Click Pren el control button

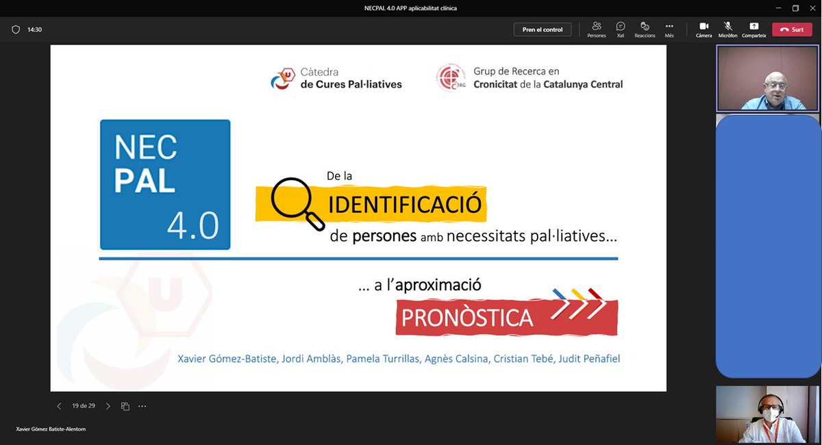coord(543,29)
